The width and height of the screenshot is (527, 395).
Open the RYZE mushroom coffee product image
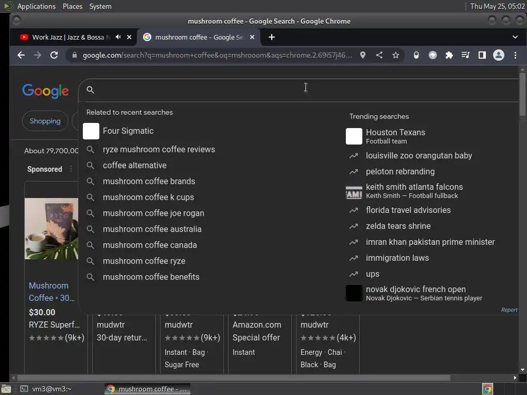pyautogui.click(x=51, y=229)
